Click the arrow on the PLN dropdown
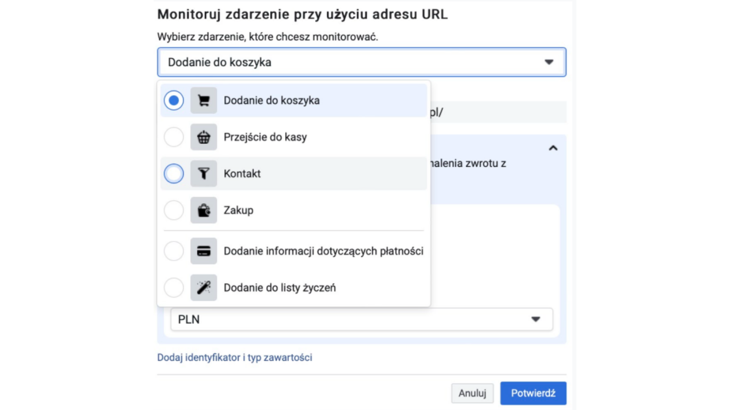 [x=536, y=319]
